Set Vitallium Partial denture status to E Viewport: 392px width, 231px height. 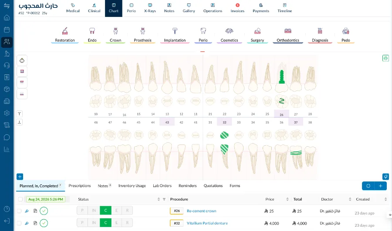click(116, 222)
